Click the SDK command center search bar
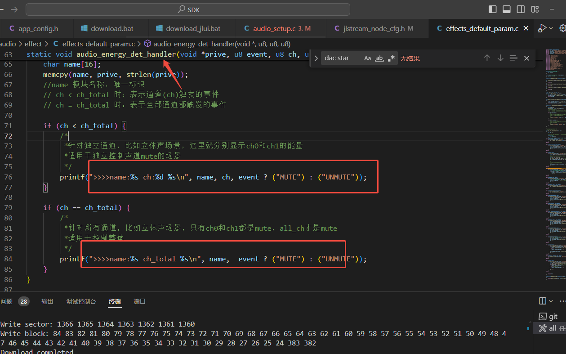Viewport: 566px width, 354px height. point(188,9)
